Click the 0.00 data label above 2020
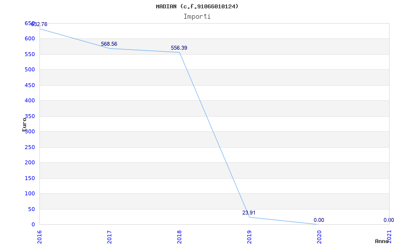 [319, 220]
